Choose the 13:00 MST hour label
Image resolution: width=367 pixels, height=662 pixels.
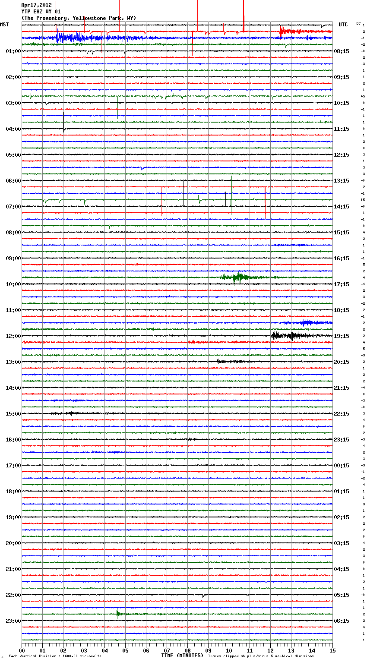(x=13, y=362)
